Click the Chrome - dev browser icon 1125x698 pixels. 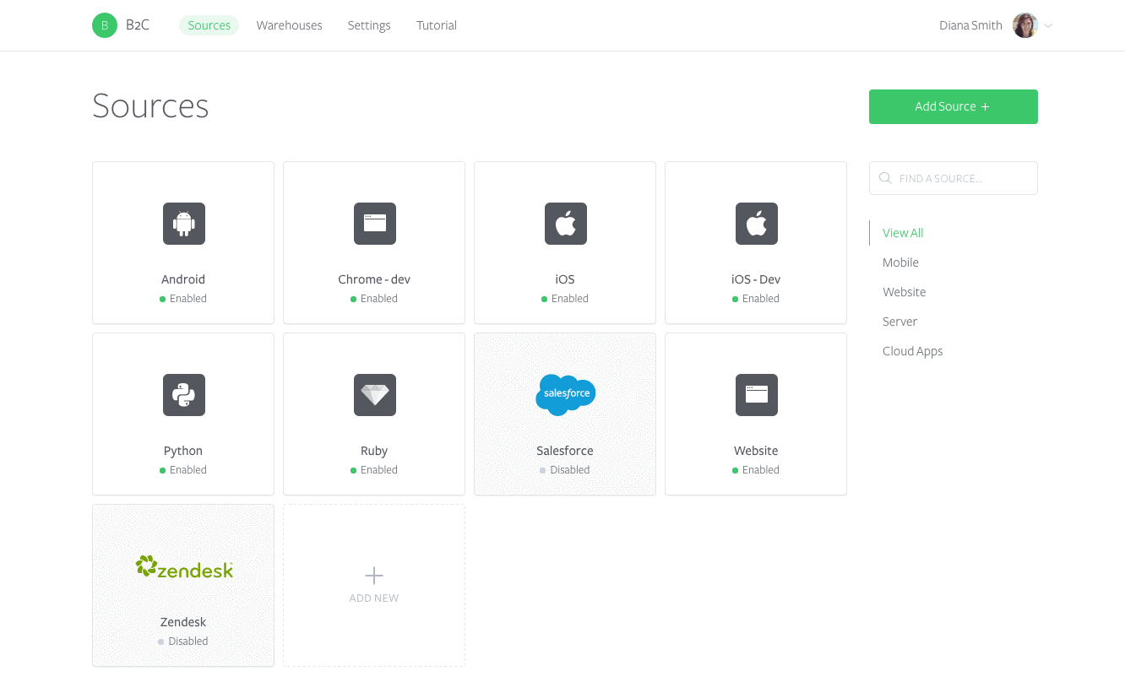pyautogui.click(x=375, y=224)
